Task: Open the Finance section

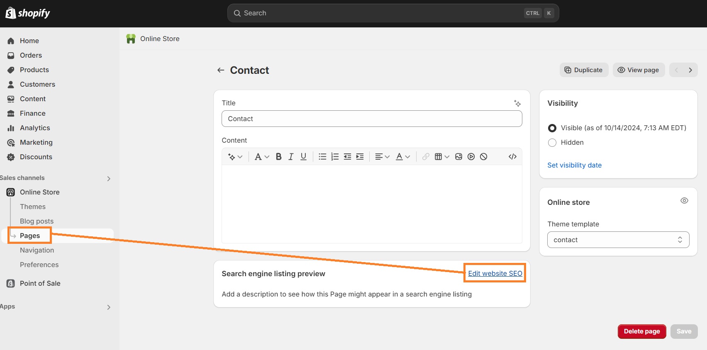Action: [32, 113]
